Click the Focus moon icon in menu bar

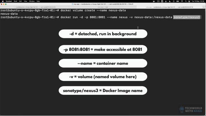pos(170,1)
